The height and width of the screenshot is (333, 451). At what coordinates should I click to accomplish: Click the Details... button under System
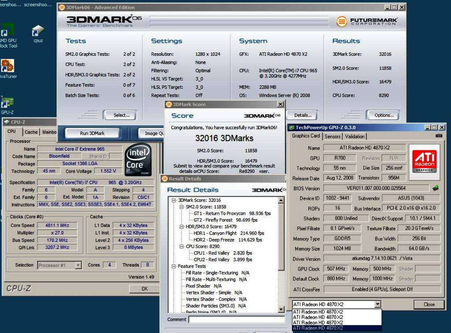303,115
